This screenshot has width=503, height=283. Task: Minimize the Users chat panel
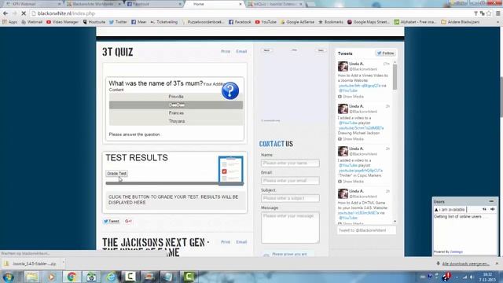click(491, 201)
